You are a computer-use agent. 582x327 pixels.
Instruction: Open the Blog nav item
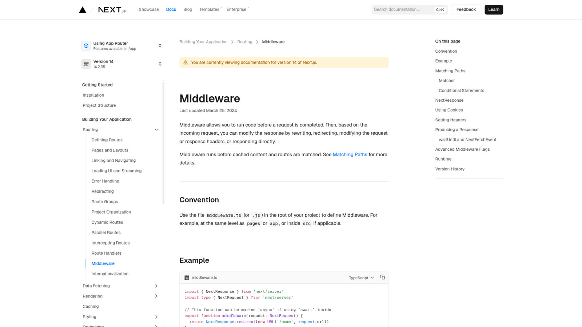point(188,9)
